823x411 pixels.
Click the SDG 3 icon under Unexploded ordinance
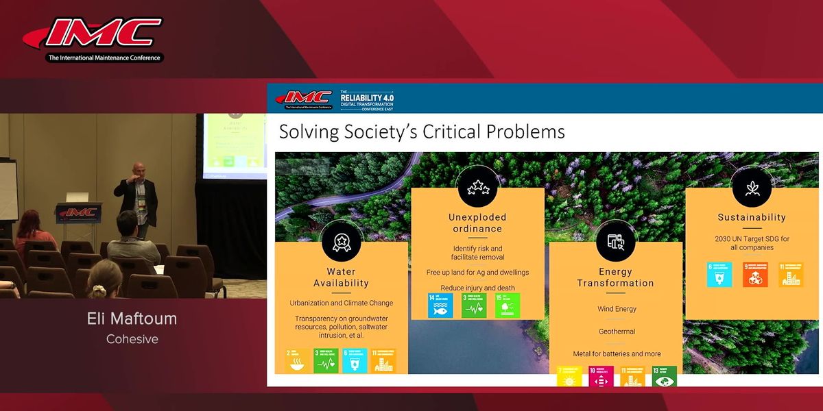(x=474, y=306)
